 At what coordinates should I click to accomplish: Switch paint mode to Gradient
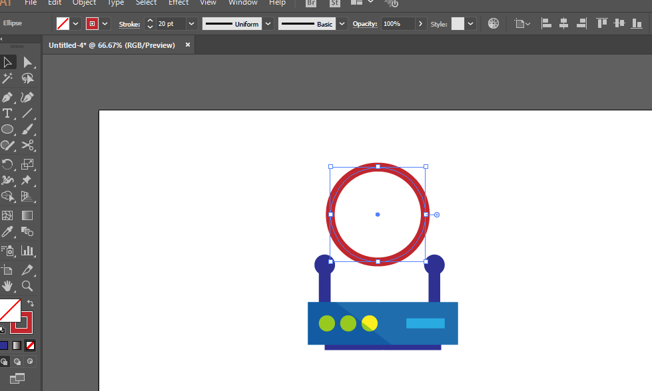(x=17, y=346)
